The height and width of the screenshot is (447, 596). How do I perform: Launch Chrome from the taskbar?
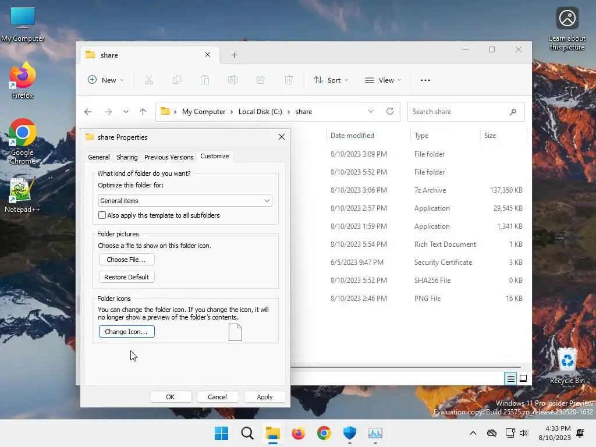point(324,433)
